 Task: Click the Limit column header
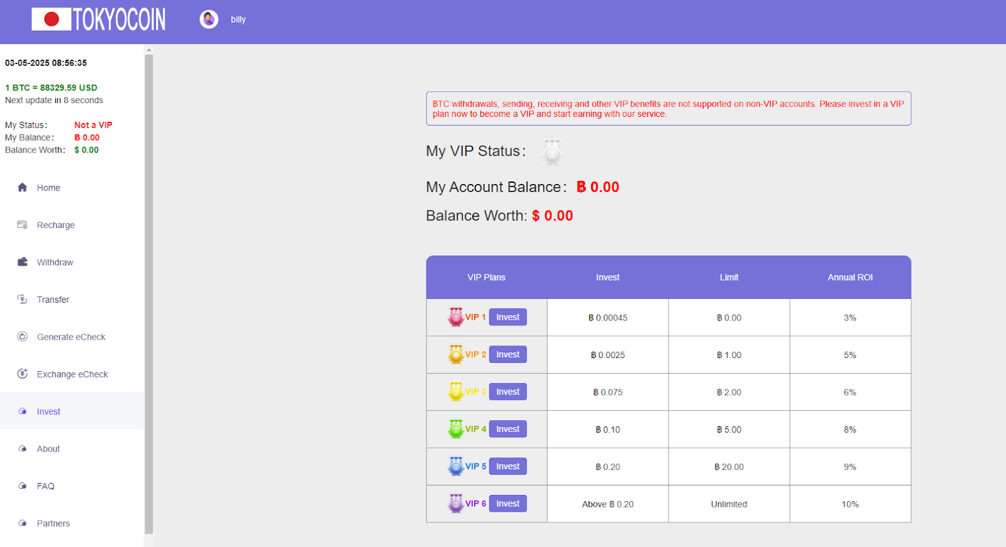pyautogui.click(x=729, y=277)
